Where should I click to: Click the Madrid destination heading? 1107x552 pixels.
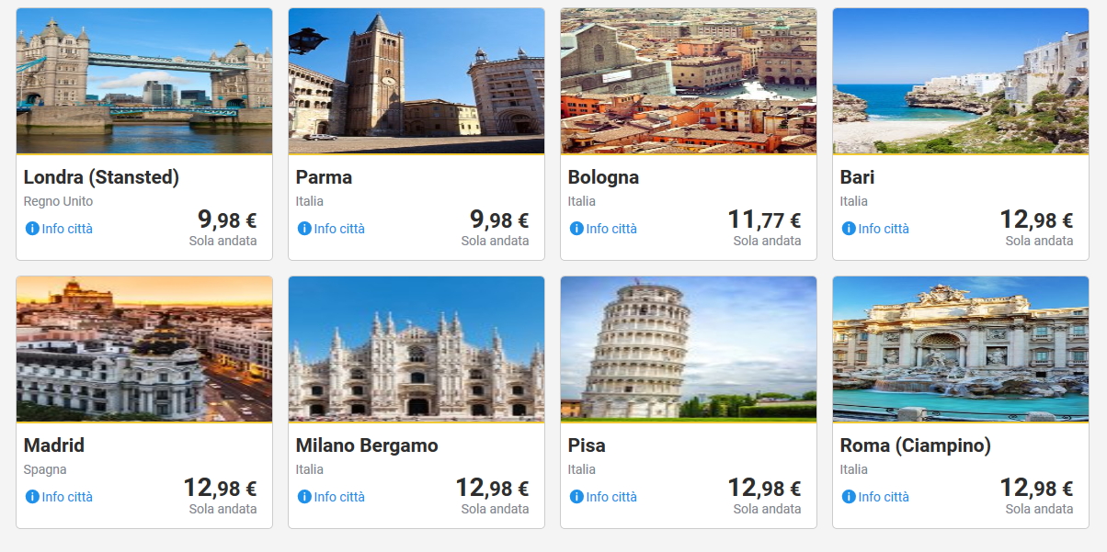coord(54,445)
